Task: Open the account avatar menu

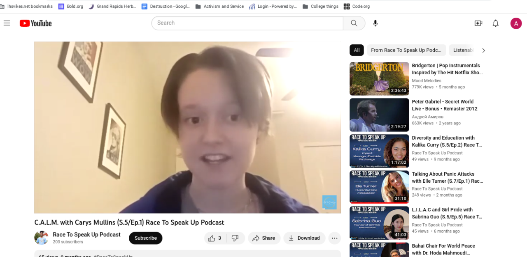Action: (516, 23)
